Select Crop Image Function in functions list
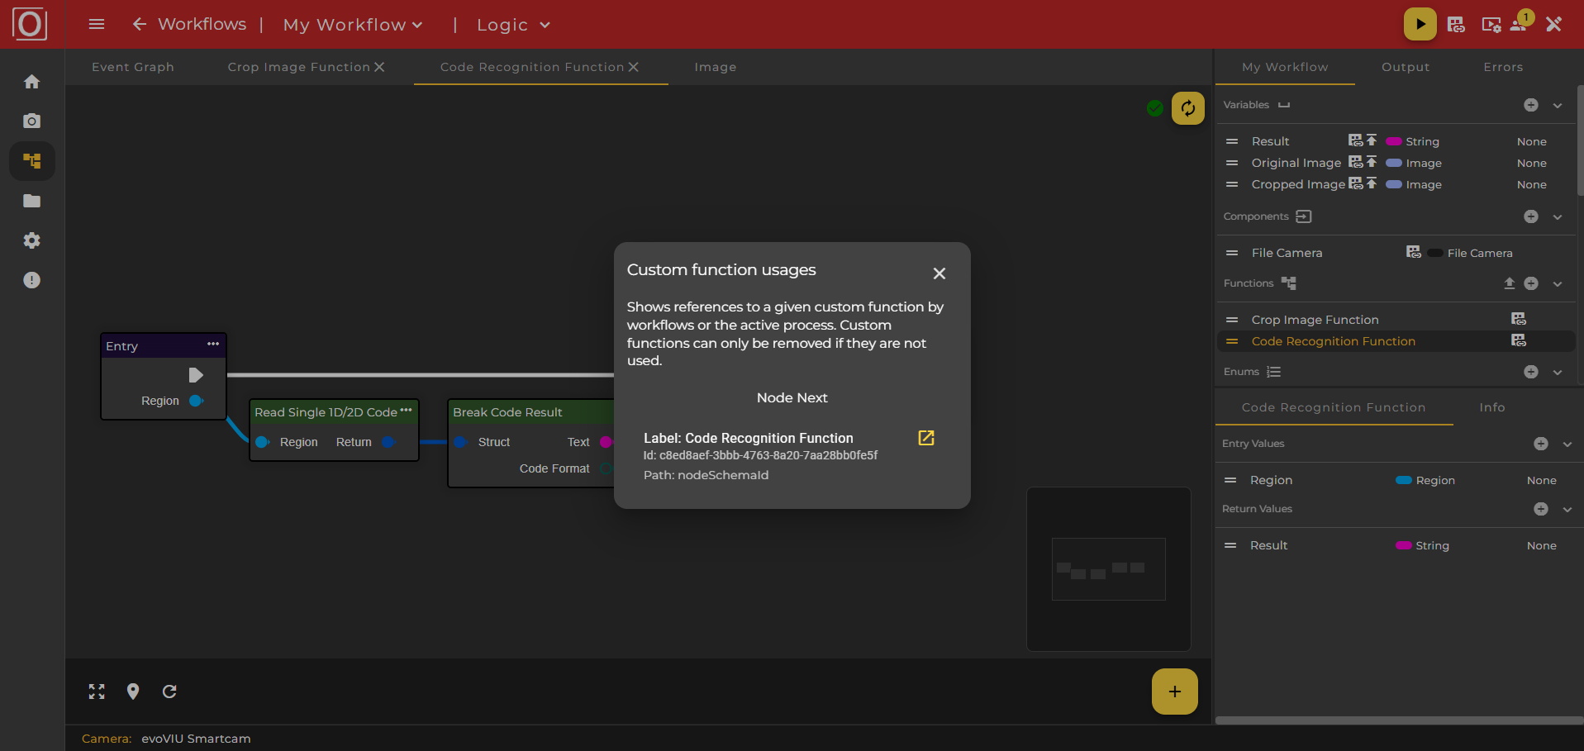Image resolution: width=1584 pixels, height=751 pixels. pos(1315,320)
